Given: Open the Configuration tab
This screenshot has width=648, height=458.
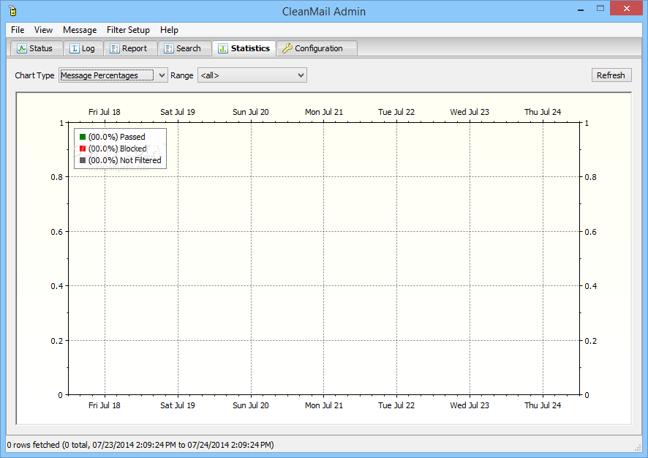Looking at the screenshot, I should click(317, 48).
